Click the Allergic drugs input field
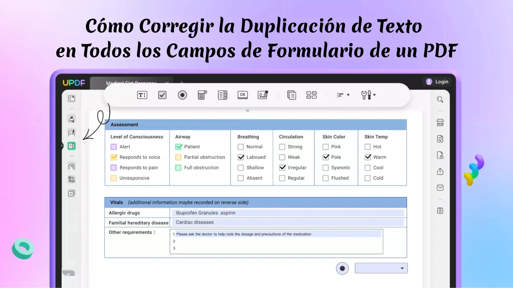This screenshot has width=513, height=288. coord(288,213)
